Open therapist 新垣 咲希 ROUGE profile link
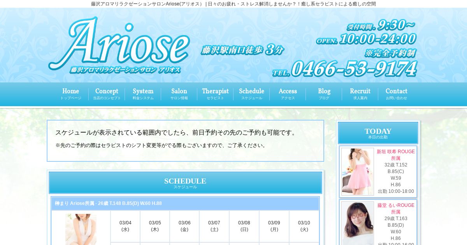 point(396,155)
